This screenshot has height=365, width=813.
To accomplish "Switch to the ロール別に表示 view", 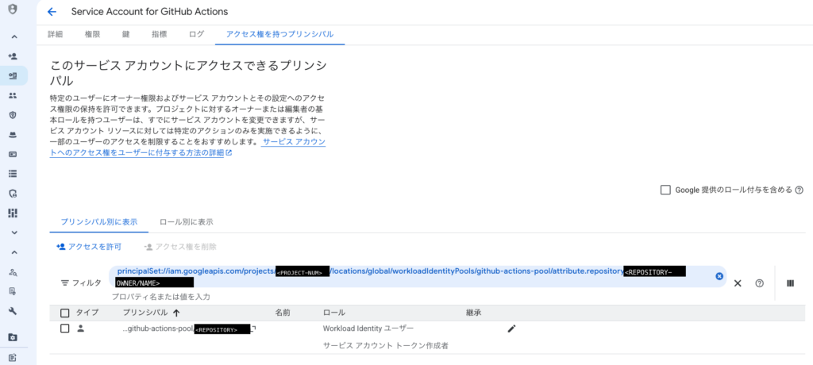I will point(187,222).
